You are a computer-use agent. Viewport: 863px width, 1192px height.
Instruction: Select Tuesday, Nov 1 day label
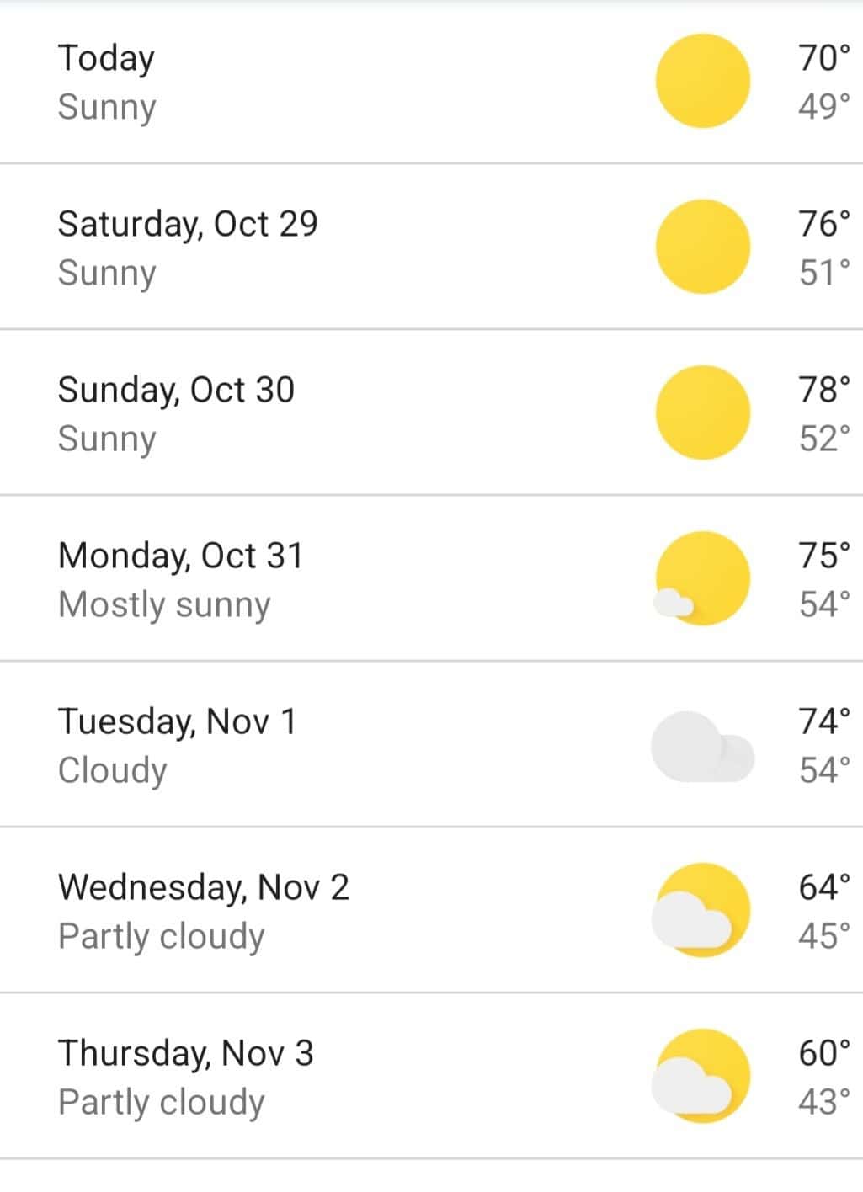pos(177,721)
